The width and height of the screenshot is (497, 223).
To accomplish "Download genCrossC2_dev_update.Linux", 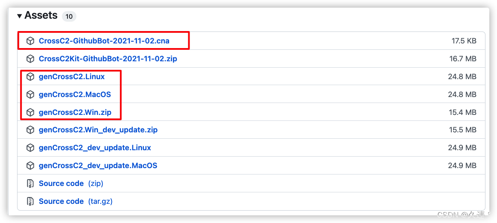I will pyautogui.click(x=95, y=148).
